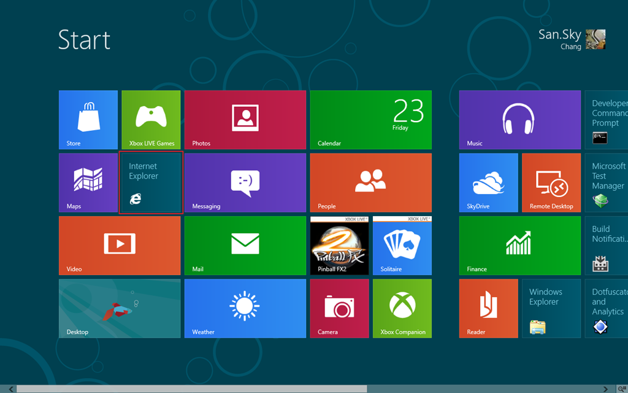The width and height of the screenshot is (628, 393).
Task: Click the San.Sky Chang user name
Action: [x=559, y=39]
